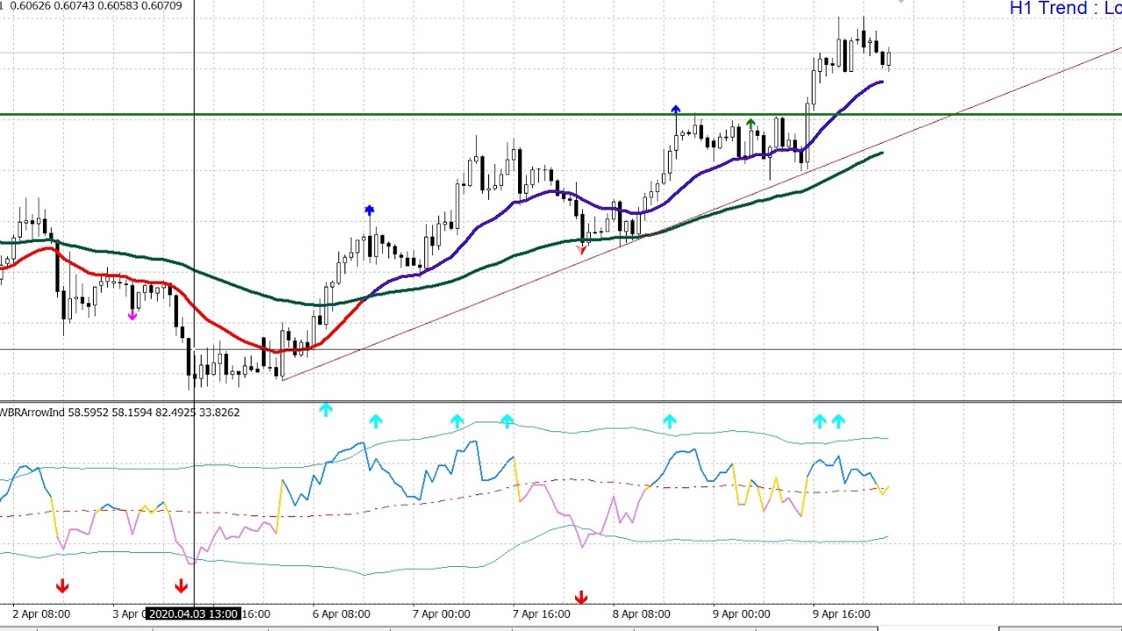Select the green up arrow below the horizontal line
This screenshot has height=631, width=1122.
750,124
